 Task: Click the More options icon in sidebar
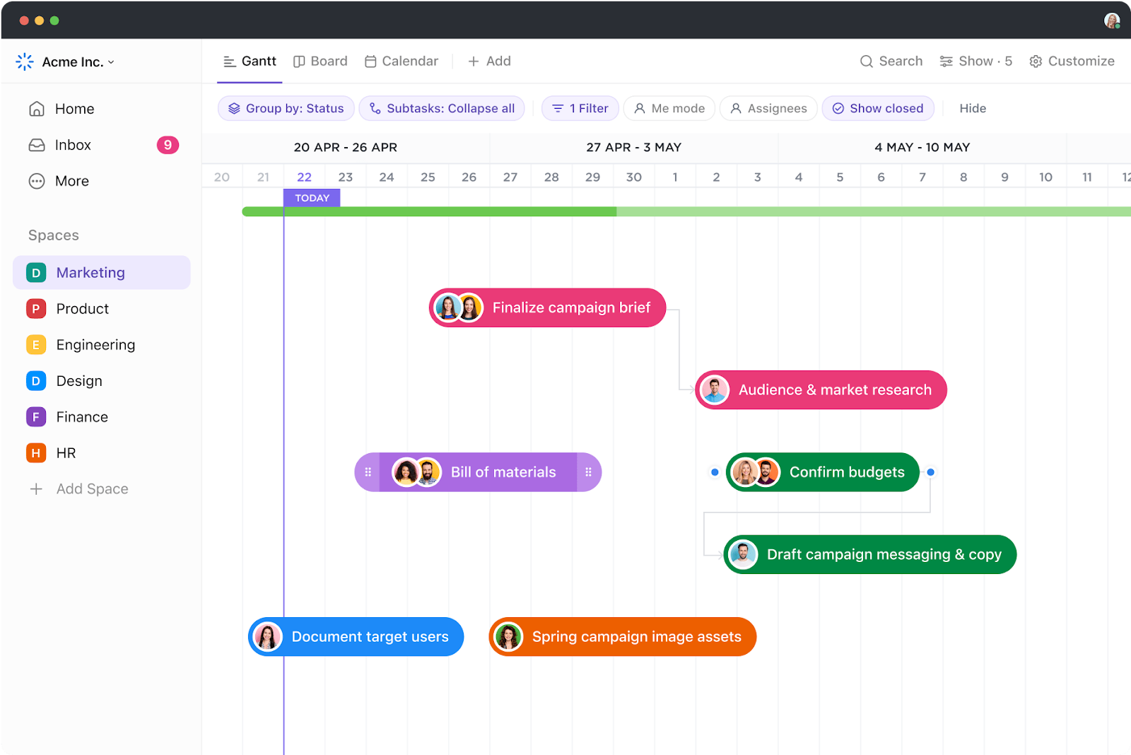pos(36,181)
